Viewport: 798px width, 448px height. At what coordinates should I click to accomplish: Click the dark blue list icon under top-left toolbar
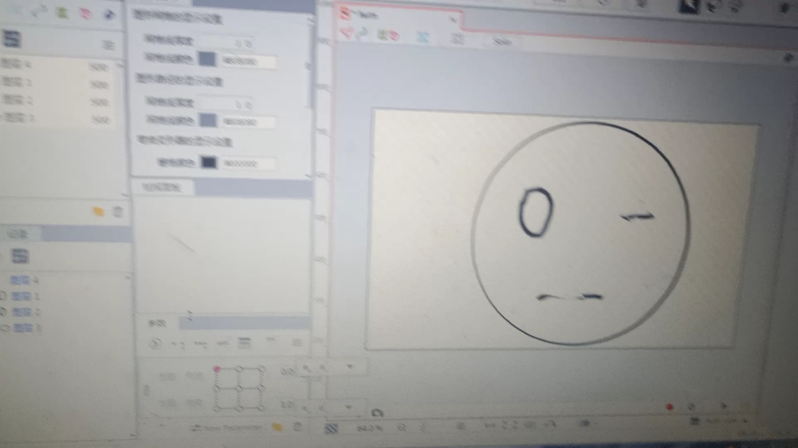coord(12,39)
